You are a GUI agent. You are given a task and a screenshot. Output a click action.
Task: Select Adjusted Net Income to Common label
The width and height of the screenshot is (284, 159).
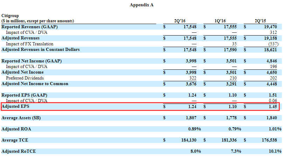point(35,84)
